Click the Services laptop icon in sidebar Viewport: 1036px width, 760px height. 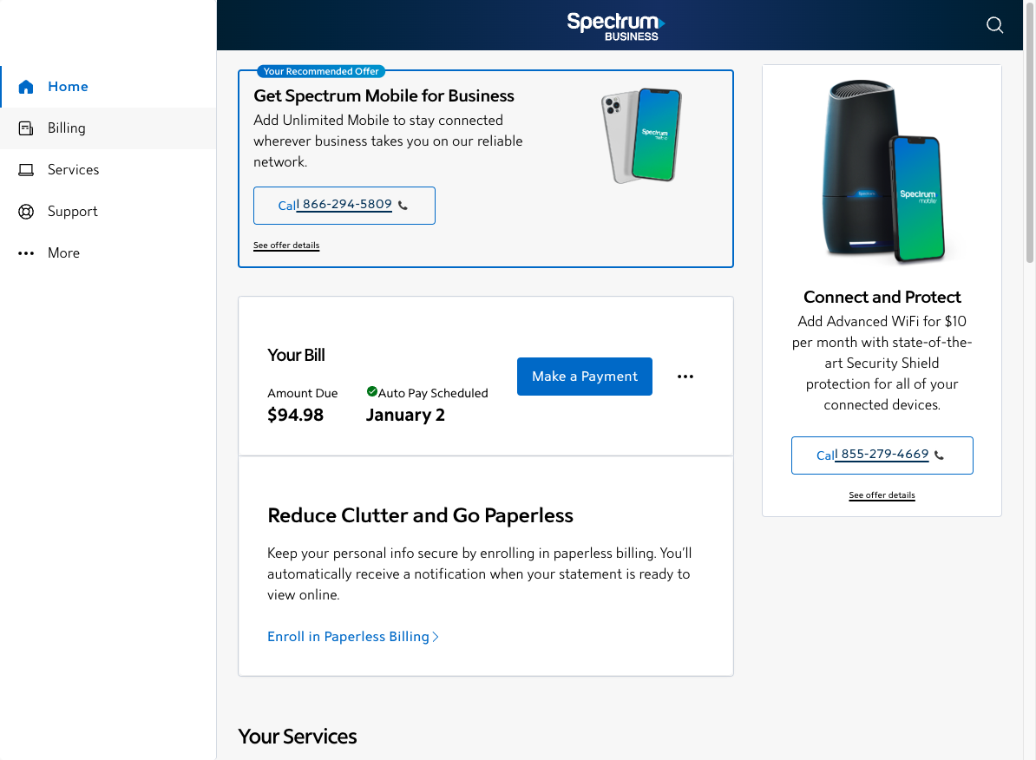click(26, 170)
